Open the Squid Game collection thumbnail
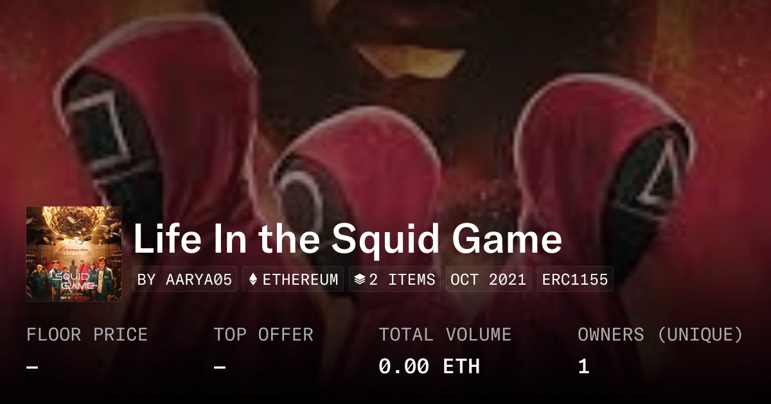This screenshot has height=404, width=771. point(74,254)
